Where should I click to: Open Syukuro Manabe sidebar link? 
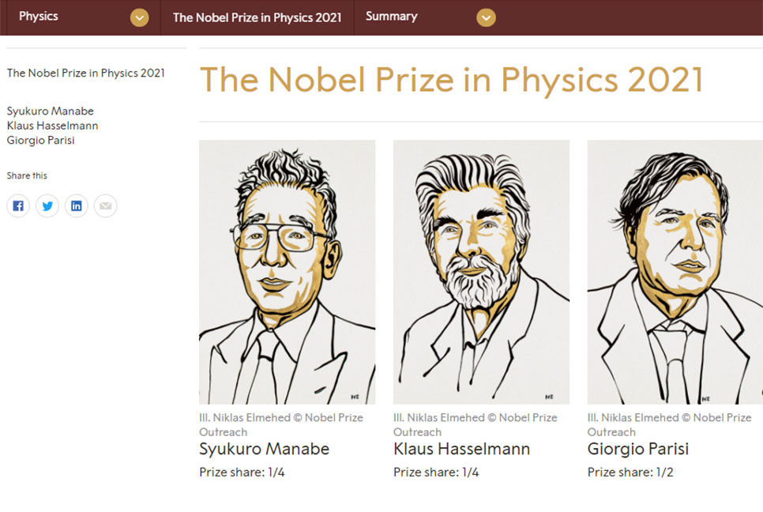[50, 111]
